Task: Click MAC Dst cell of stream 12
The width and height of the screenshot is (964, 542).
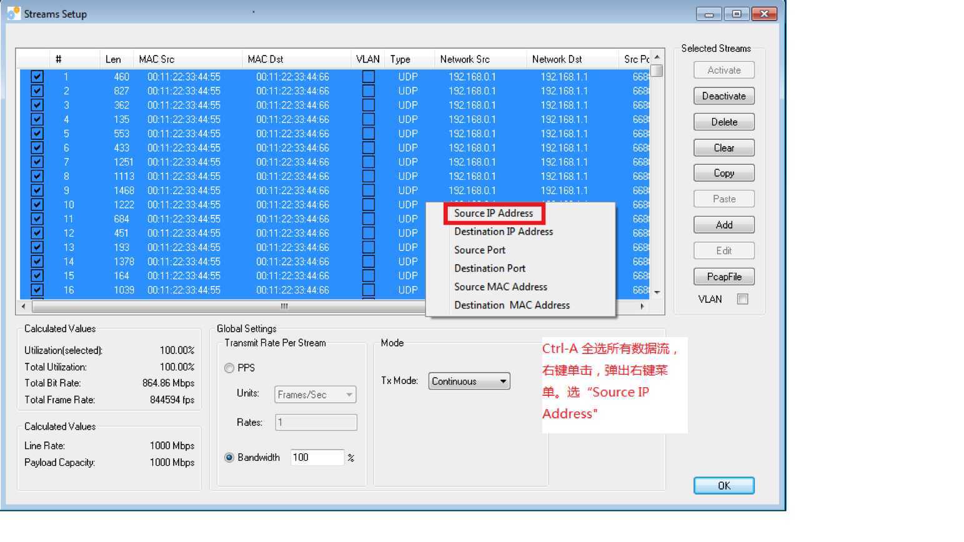Action: [292, 233]
